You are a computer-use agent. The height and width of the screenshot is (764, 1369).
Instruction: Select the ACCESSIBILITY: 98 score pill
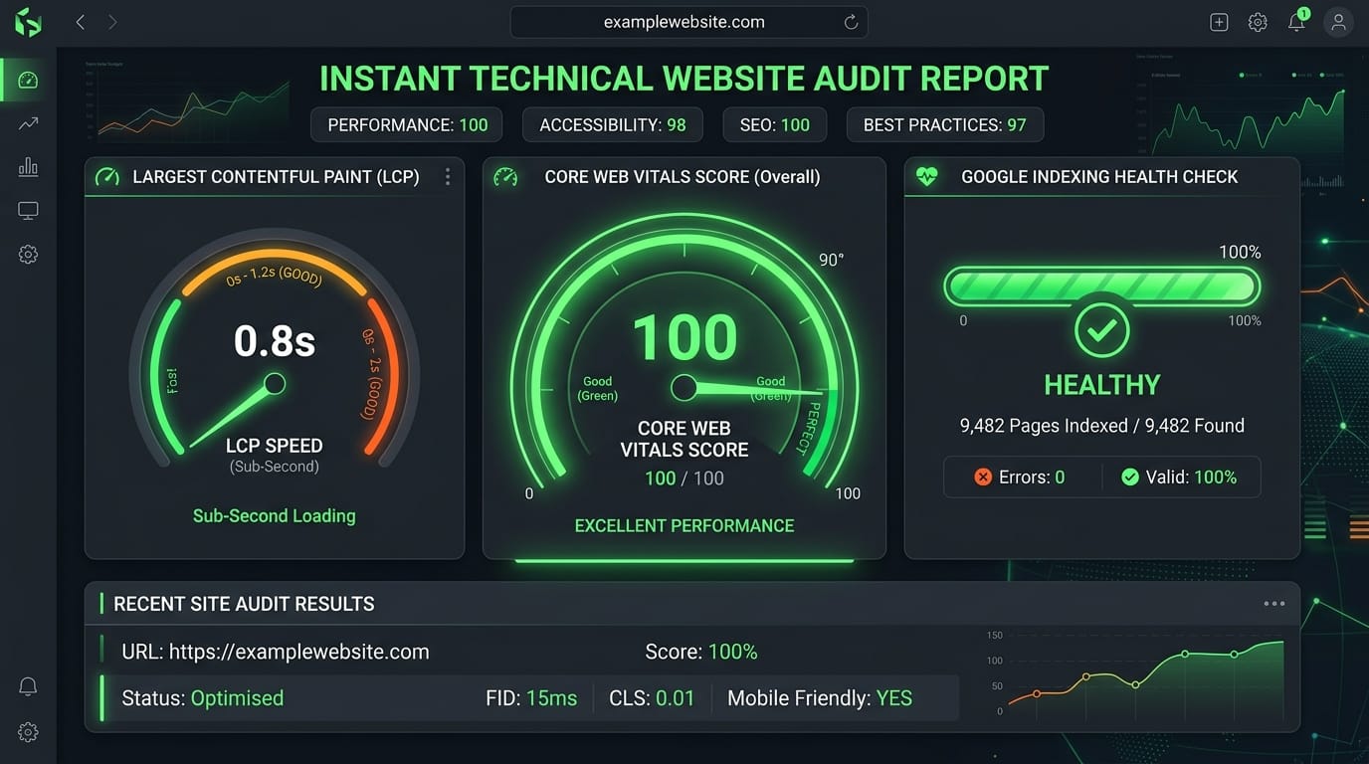click(x=613, y=125)
